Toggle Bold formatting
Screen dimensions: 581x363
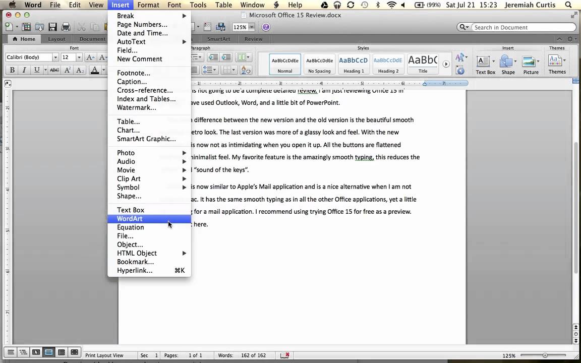(12, 70)
